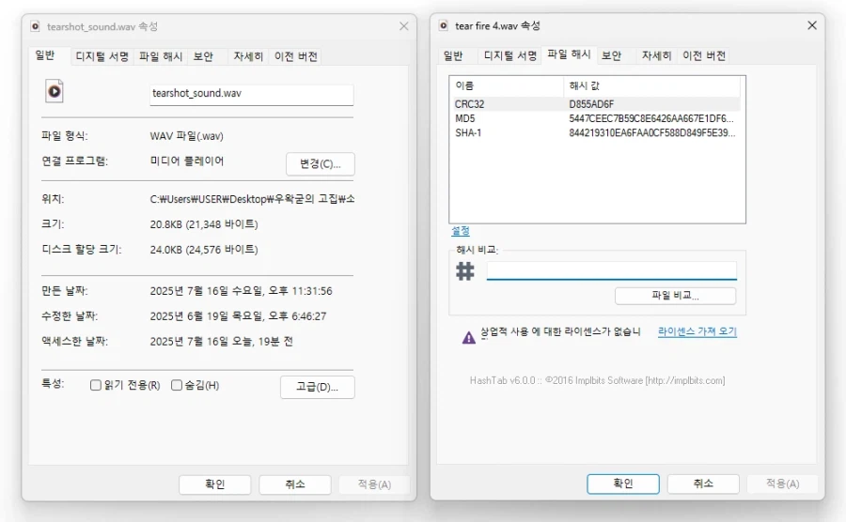Click the 변경(C)... button for default program
Viewport: 846px width, 522px height.
[x=321, y=163]
